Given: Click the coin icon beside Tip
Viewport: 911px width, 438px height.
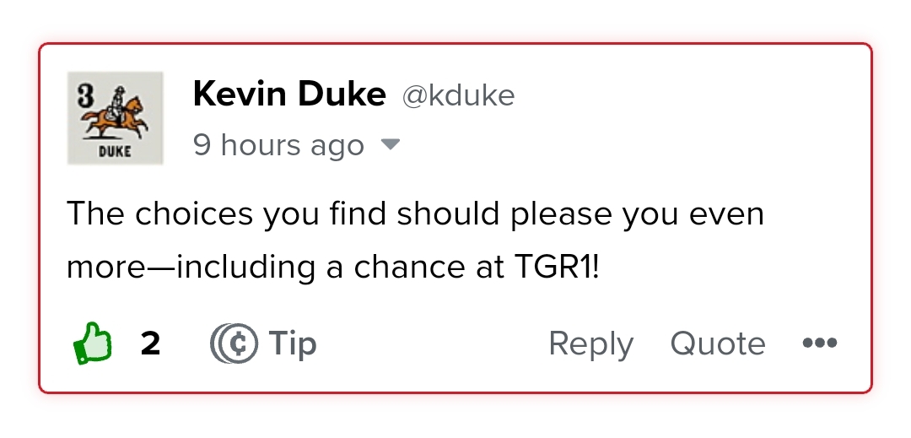Looking at the screenshot, I should click(234, 343).
